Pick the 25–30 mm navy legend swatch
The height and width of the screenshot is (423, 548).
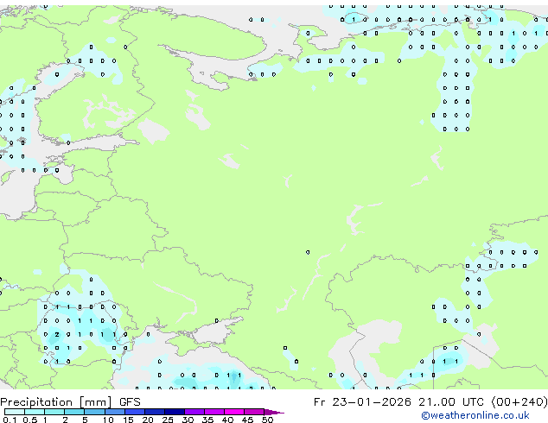pyautogui.click(x=175, y=412)
